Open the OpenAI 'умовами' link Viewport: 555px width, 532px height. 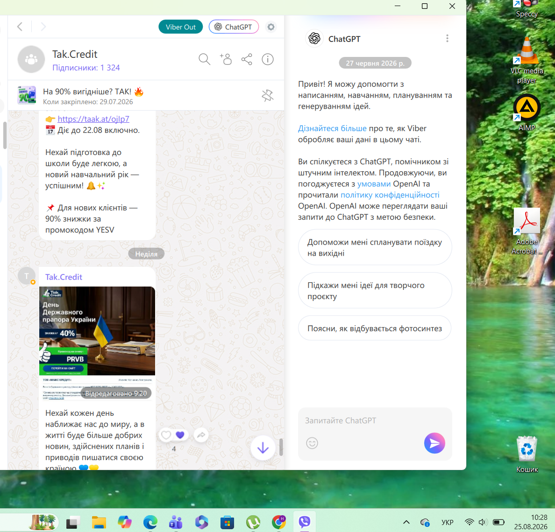pos(374,184)
